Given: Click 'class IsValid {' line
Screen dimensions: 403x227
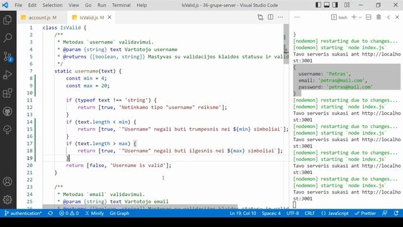Looking at the screenshot, I should [64, 28].
